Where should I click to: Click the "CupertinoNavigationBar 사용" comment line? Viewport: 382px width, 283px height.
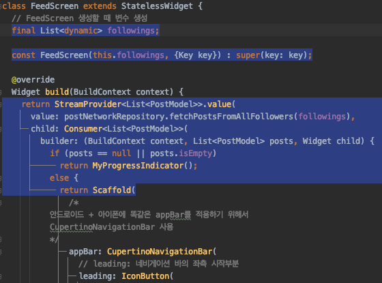[x=111, y=227]
